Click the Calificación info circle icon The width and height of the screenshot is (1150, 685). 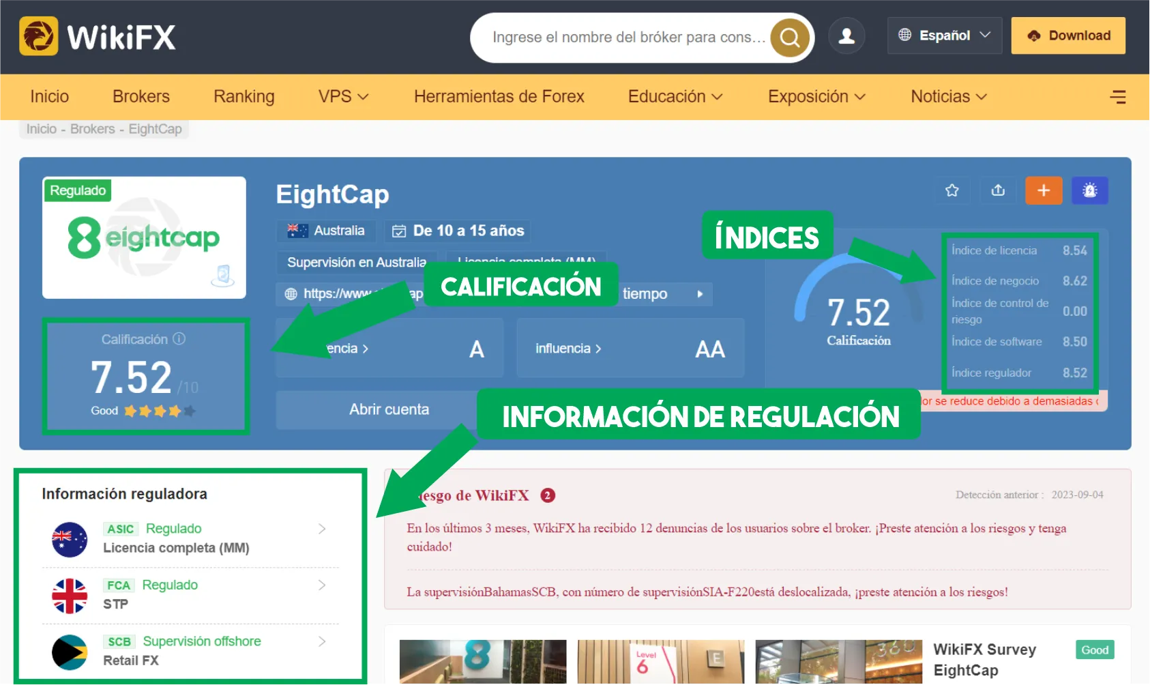(179, 338)
